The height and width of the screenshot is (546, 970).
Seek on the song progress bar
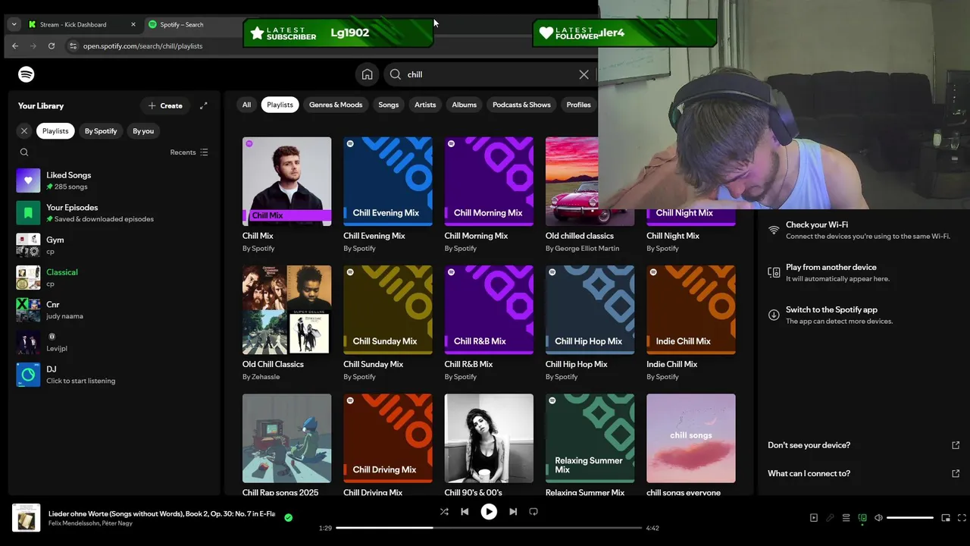(x=489, y=528)
